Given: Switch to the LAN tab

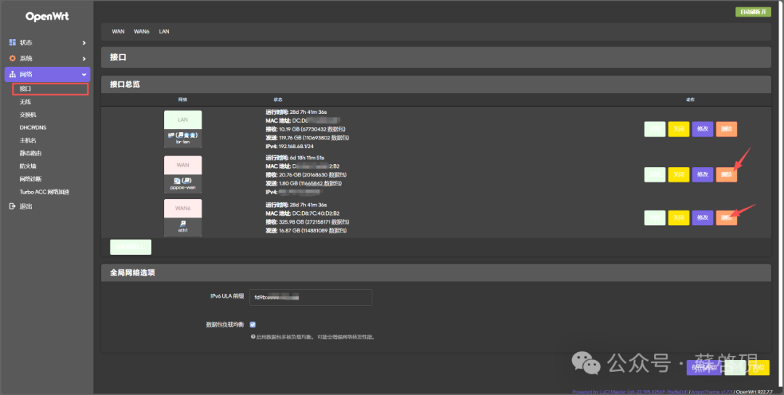Looking at the screenshot, I should point(164,31).
